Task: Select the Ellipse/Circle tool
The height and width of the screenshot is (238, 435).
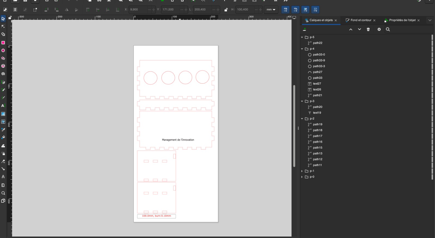Action: pyautogui.click(x=3, y=51)
